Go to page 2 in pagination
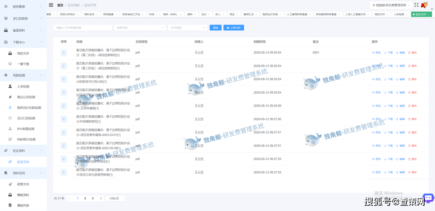This screenshot has height=211, width=435. 85,198
